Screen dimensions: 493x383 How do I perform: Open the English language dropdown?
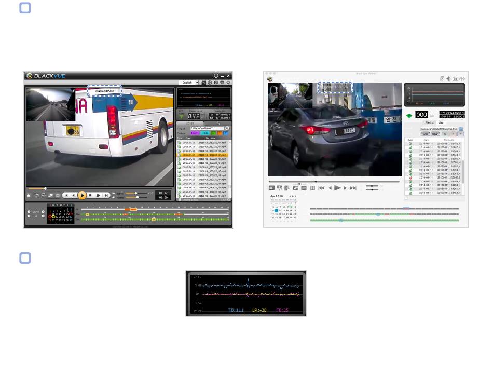click(x=189, y=83)
